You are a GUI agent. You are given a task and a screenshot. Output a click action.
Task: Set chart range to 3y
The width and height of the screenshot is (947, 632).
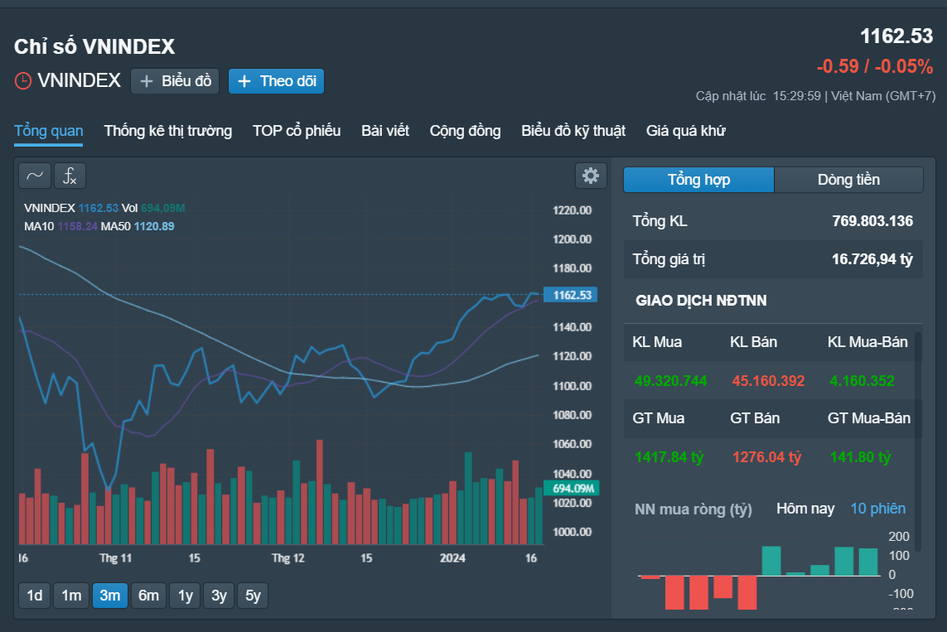219,596
